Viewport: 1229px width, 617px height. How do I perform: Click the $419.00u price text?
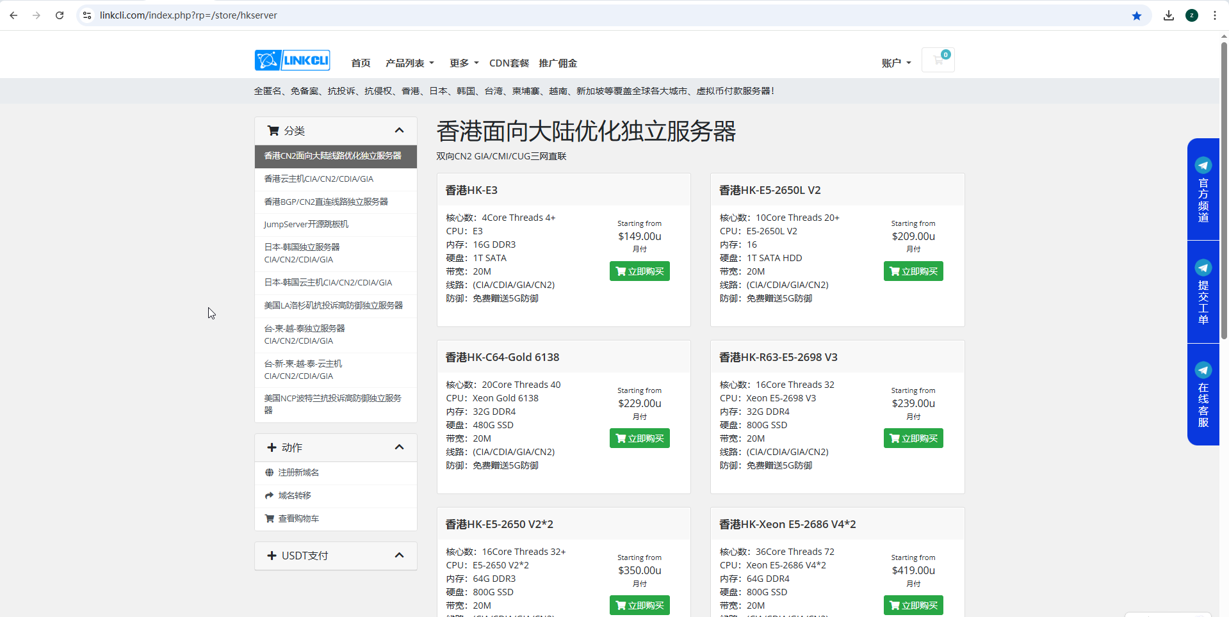click(913, 570)
